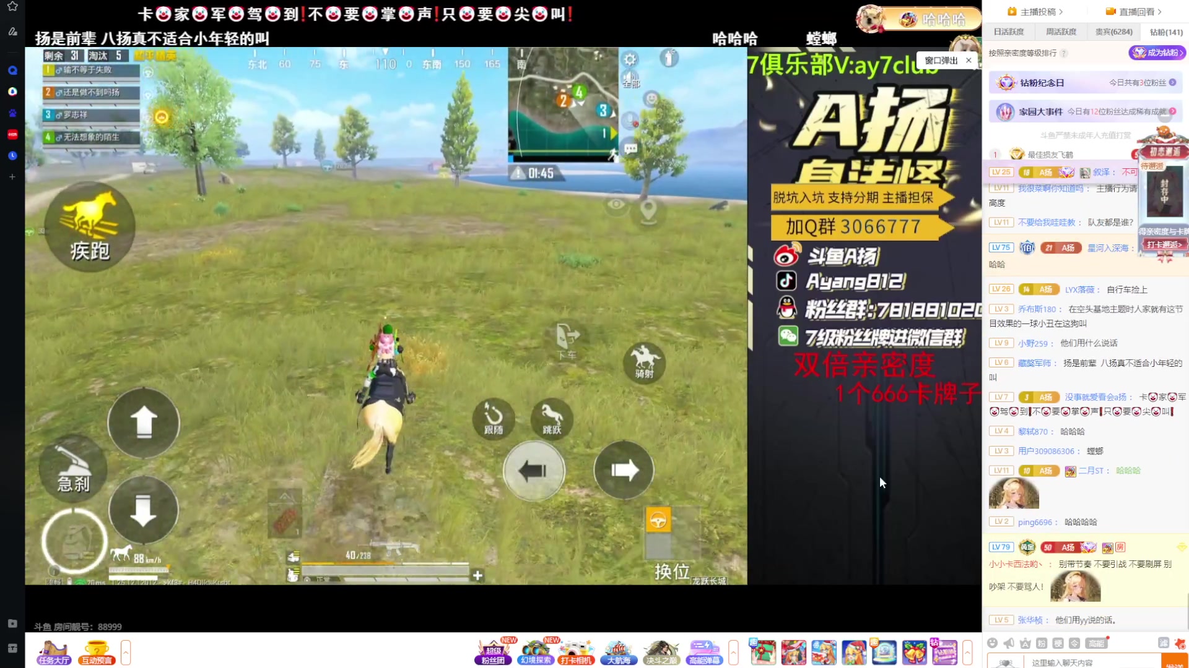Screen dimensions: 1189x668
Task: Click username 乔布斯180 in chat
Action: click(x=1037, y=309)
